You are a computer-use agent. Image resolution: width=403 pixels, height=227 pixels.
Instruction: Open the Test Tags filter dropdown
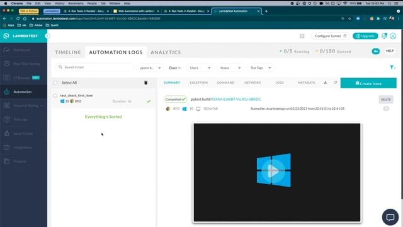click(x=260, y=67)
